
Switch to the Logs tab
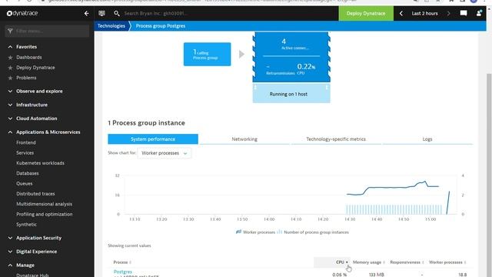click(427, 139)
